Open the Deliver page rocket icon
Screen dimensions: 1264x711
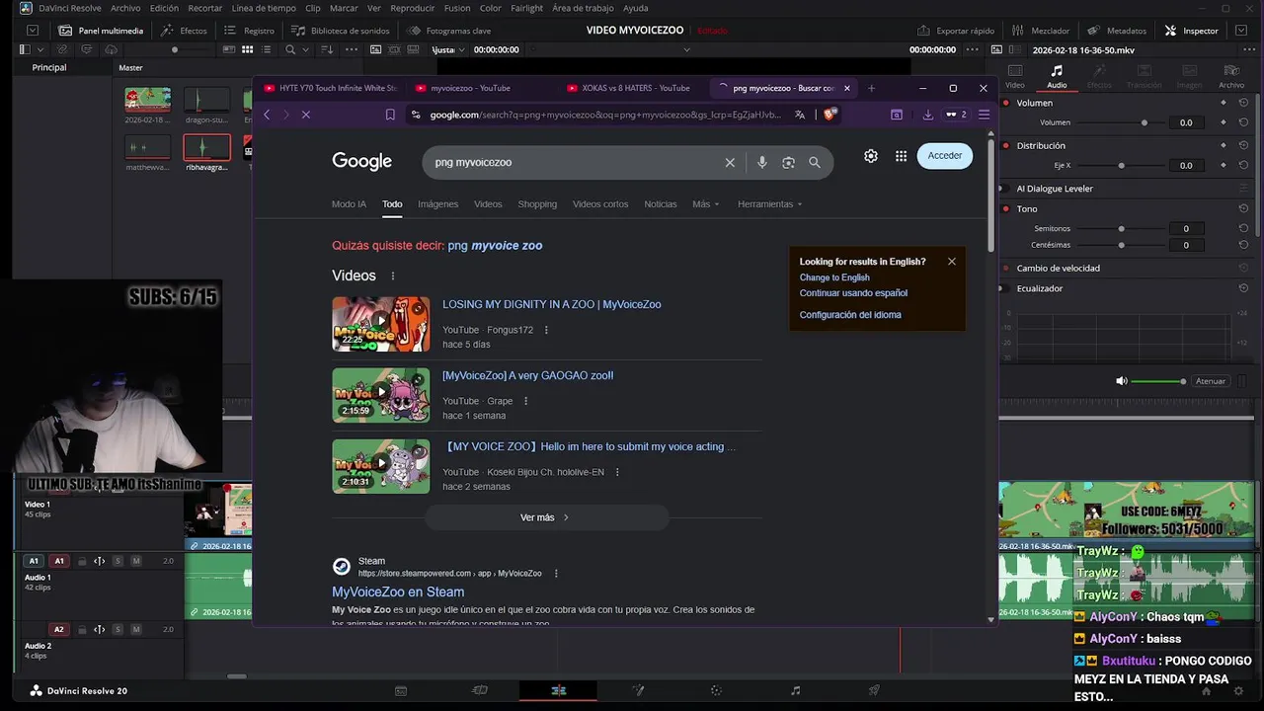pos(874,690)
